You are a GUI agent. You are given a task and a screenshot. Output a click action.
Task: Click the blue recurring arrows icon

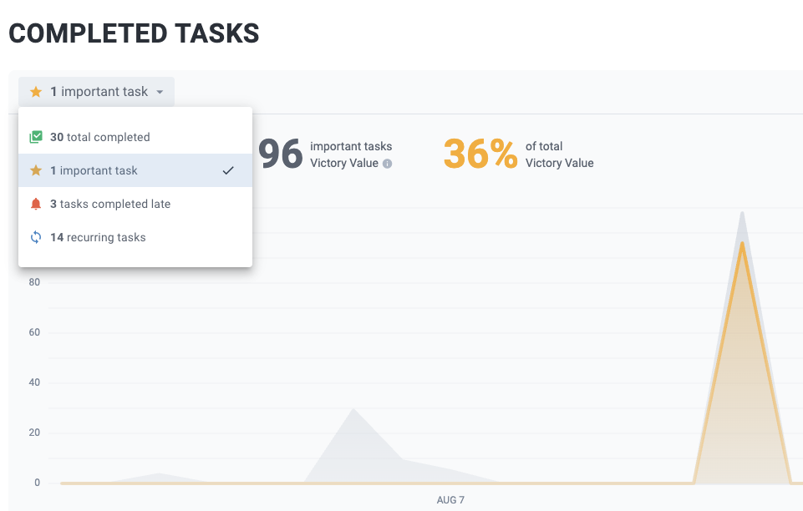(x=36, y=237)
